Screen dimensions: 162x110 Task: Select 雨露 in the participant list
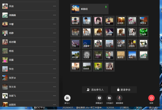point(29,60)
